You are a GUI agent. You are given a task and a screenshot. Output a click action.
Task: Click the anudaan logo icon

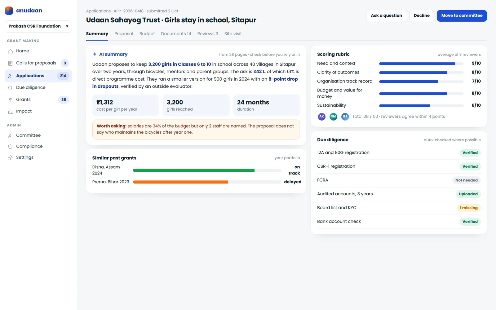[x=9, y=11]
